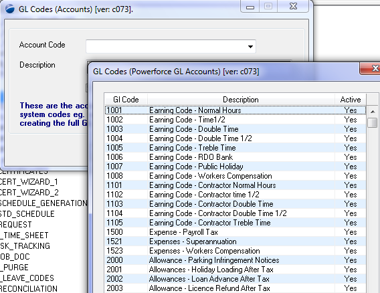The image size is (380, 293).
Task: Select row Allowances - Holiday Loading After Tax
Action: point(235,270)
